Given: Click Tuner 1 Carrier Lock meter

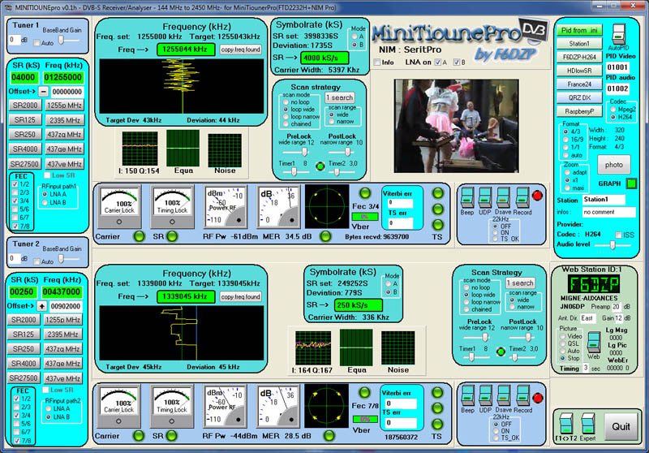Looking at the screenshot, I should coord(119,207).
